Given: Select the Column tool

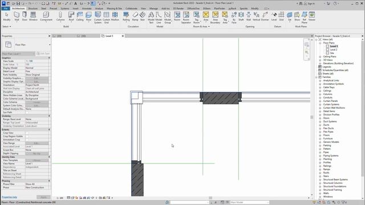Looking at the screenshot, I should (60, 17).
